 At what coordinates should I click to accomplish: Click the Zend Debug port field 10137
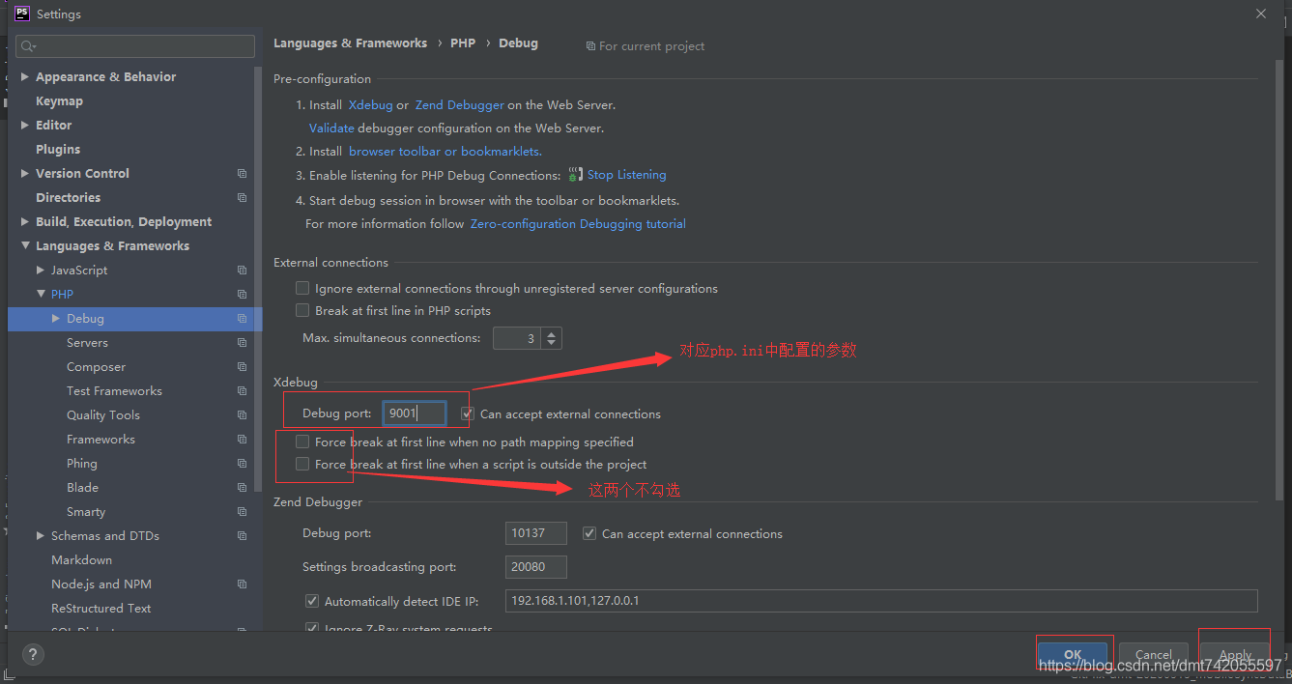pyautogui.click(x=536, y=533)
